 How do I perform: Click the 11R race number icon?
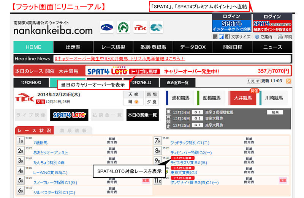pyautogui.click(x=158, y=181)
